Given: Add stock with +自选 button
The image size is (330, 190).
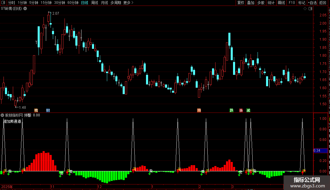Looking at the screenshot, I should click(x=312, y=3).
